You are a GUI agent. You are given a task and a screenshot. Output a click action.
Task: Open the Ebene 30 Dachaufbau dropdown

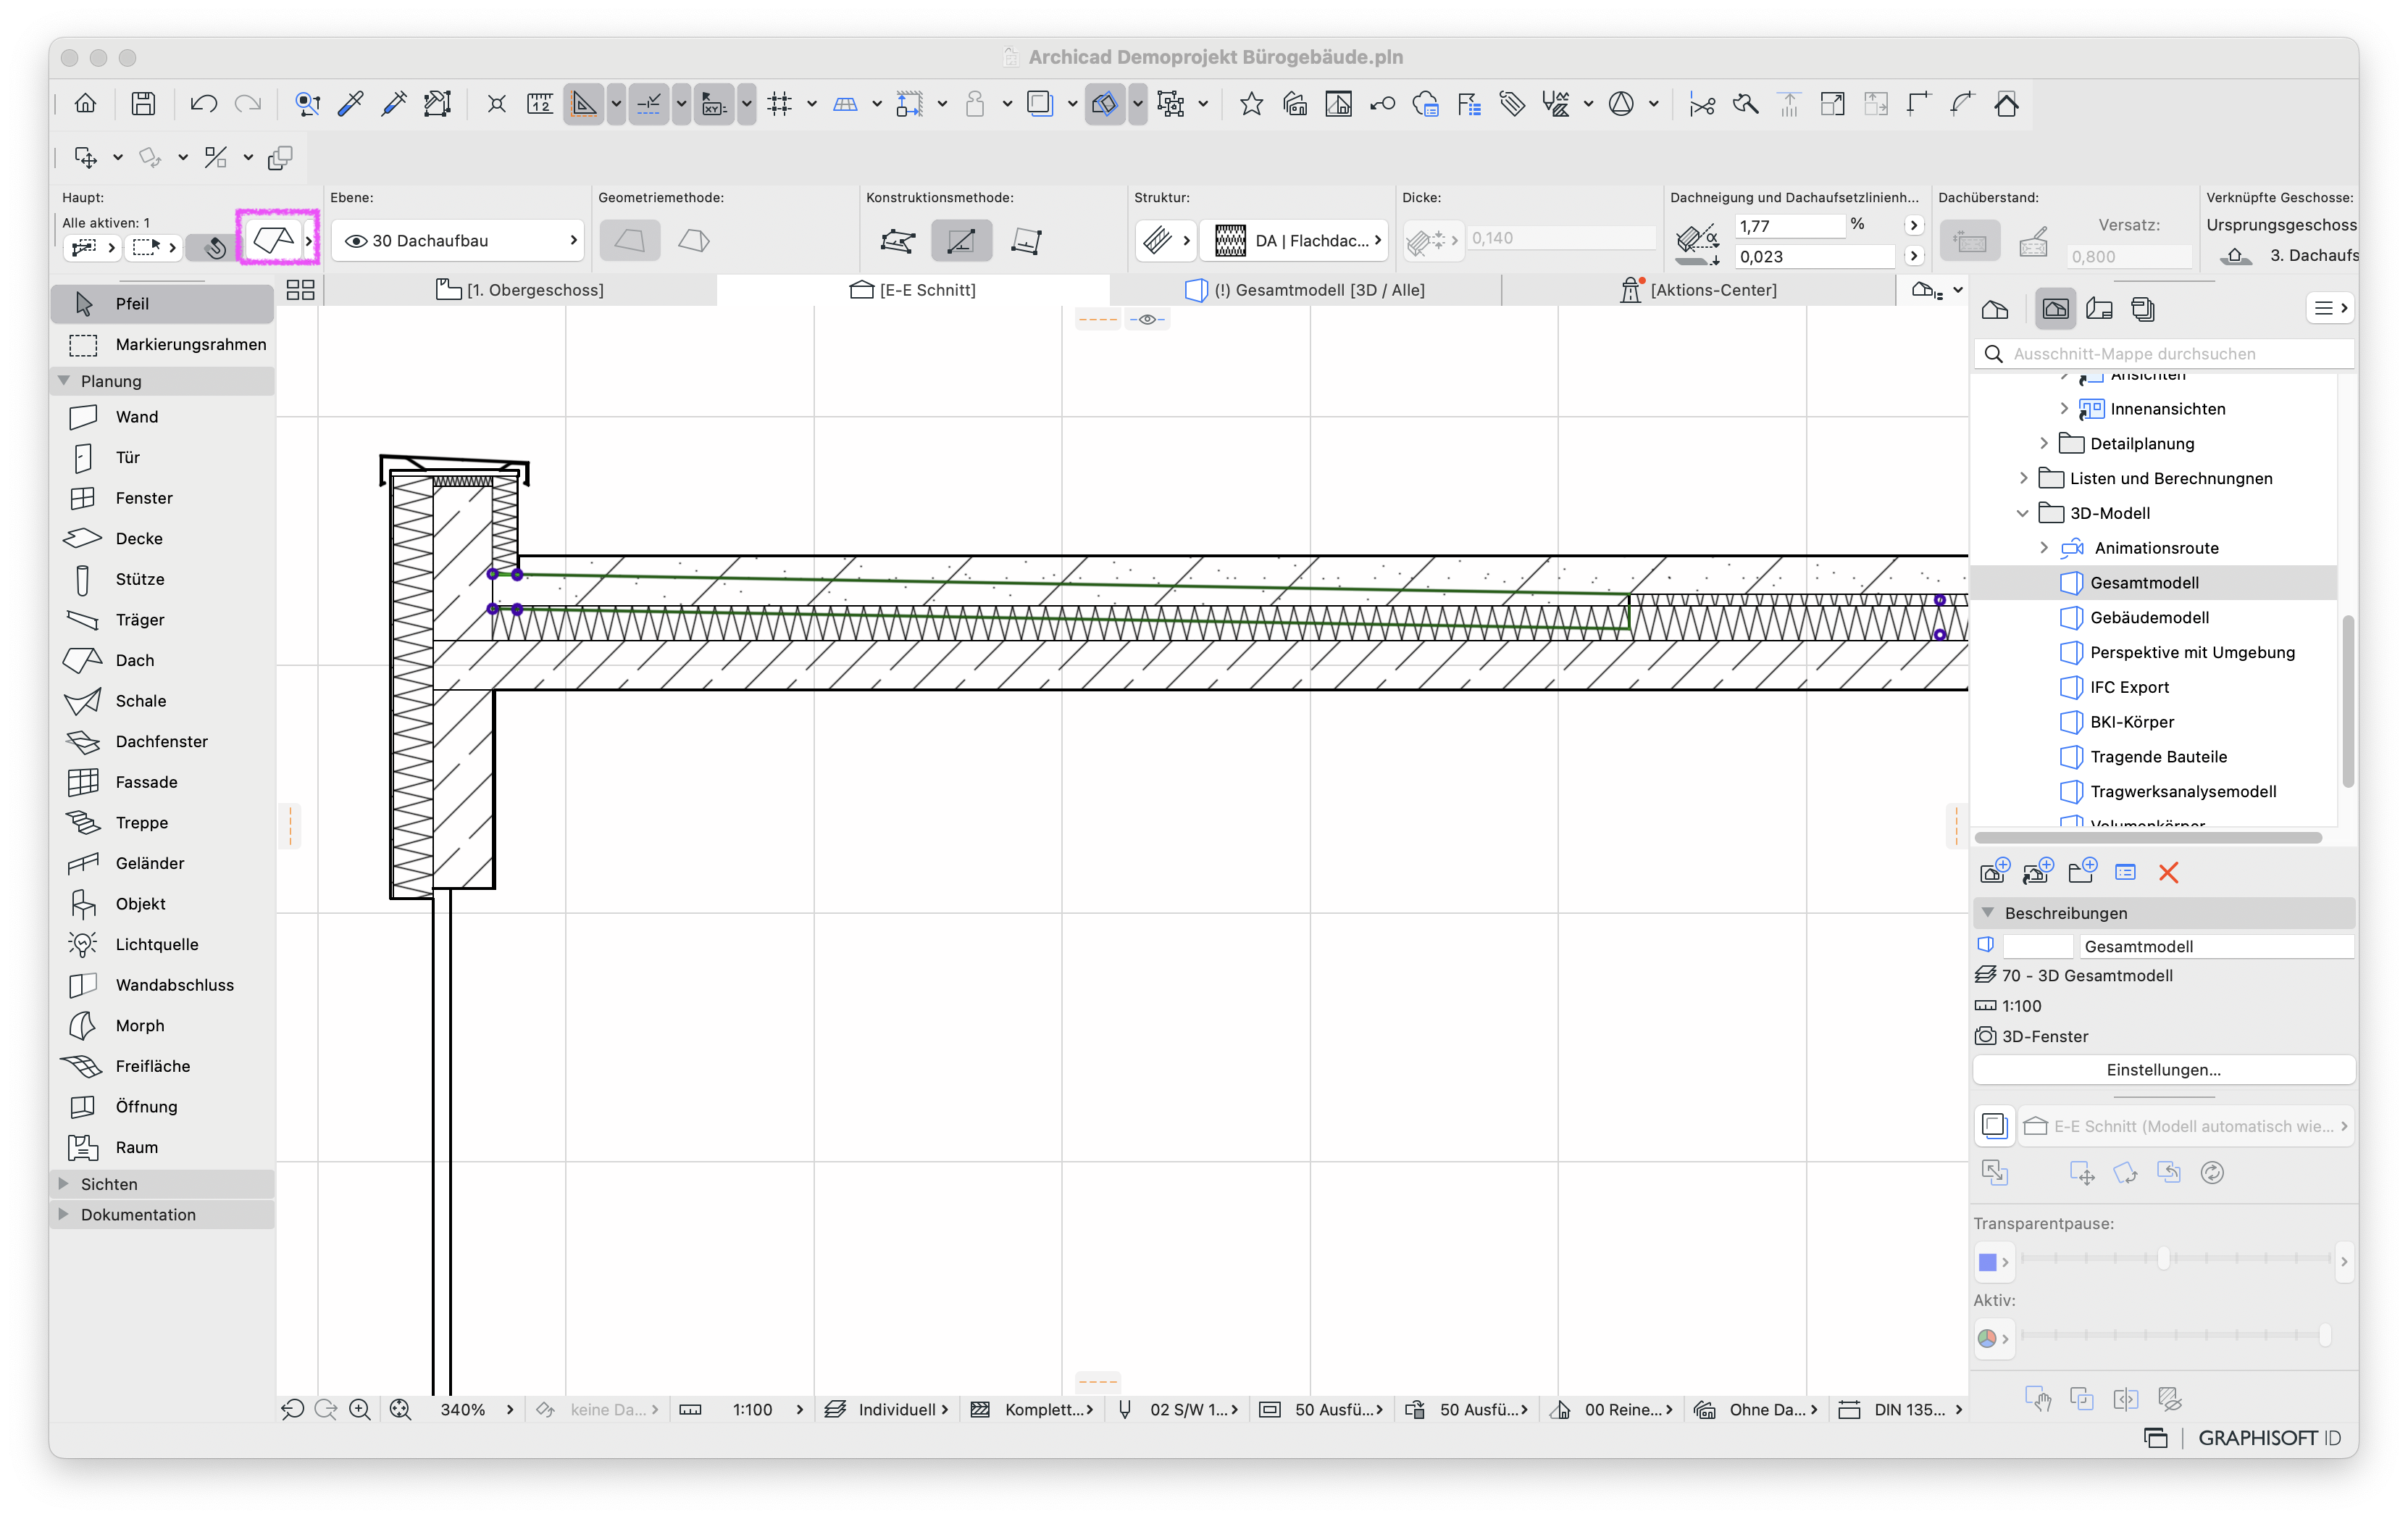pyautogui.click(x=458, y=240)
